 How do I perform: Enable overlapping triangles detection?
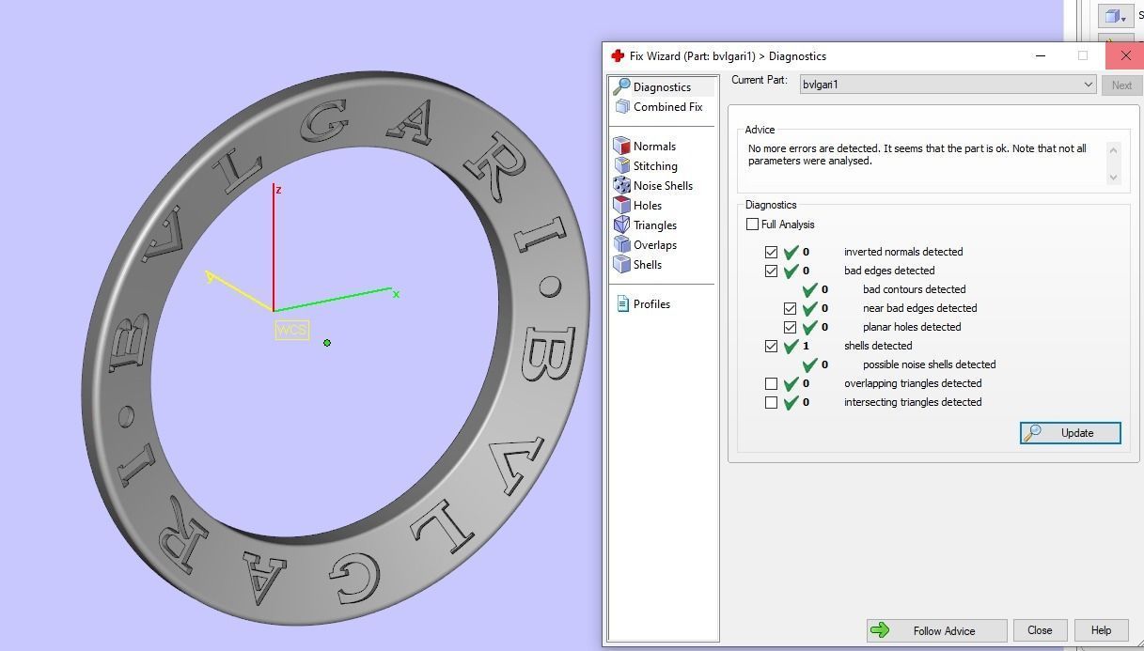[x=771, y=383]
